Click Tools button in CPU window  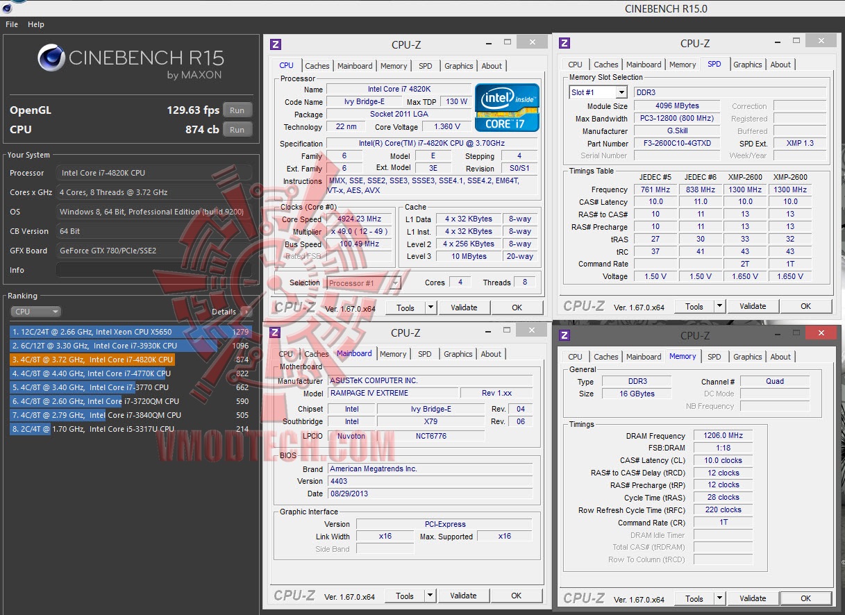[405, 307]
